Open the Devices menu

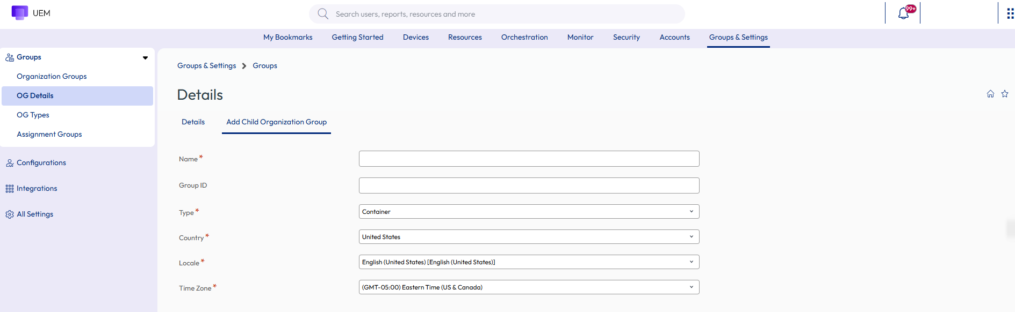[x=416, y=38]
